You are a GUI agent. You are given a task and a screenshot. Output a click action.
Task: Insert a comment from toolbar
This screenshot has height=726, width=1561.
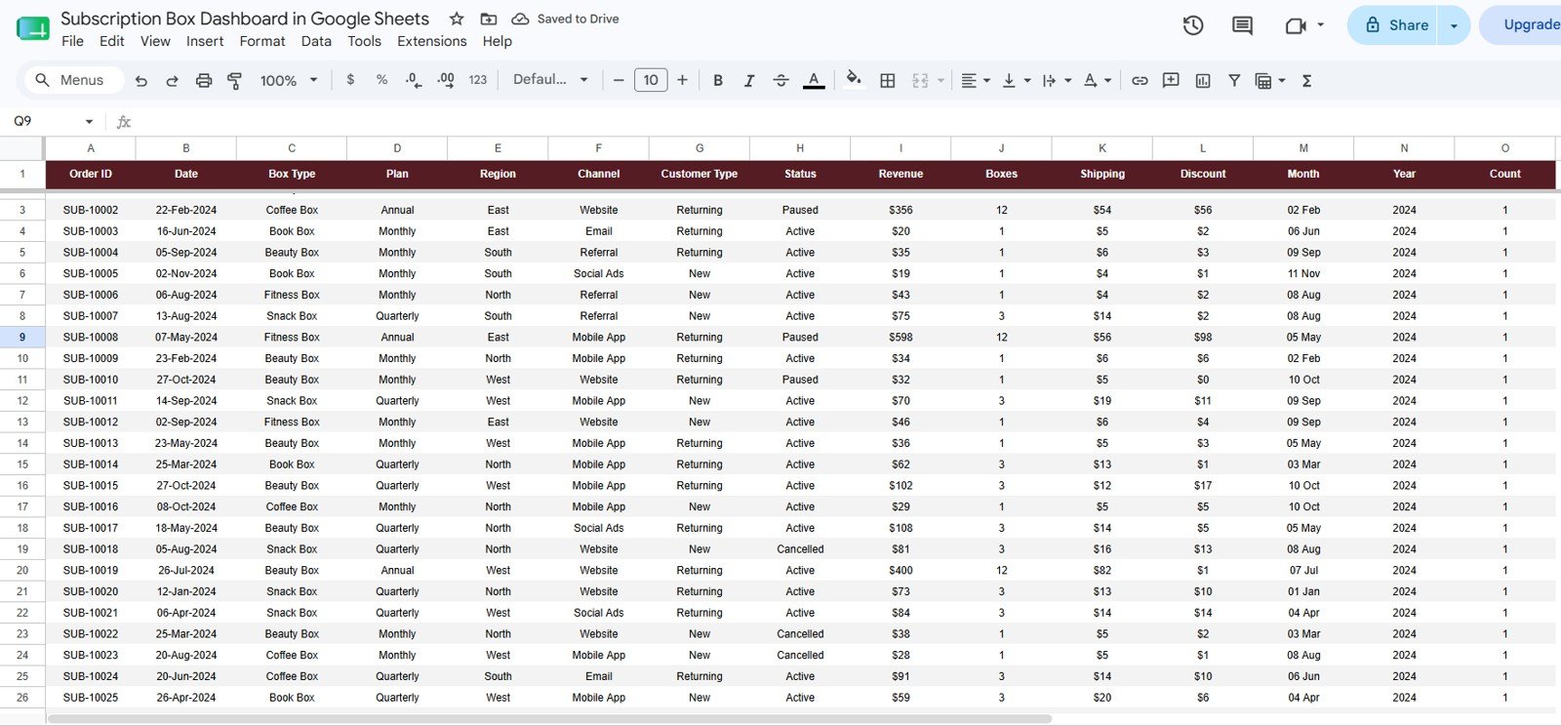(x=1171, y=80)
